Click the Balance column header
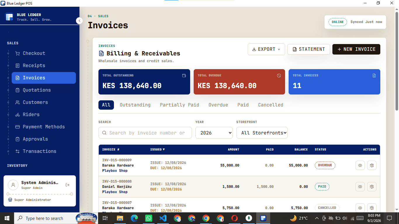 [x=301, y=149]
